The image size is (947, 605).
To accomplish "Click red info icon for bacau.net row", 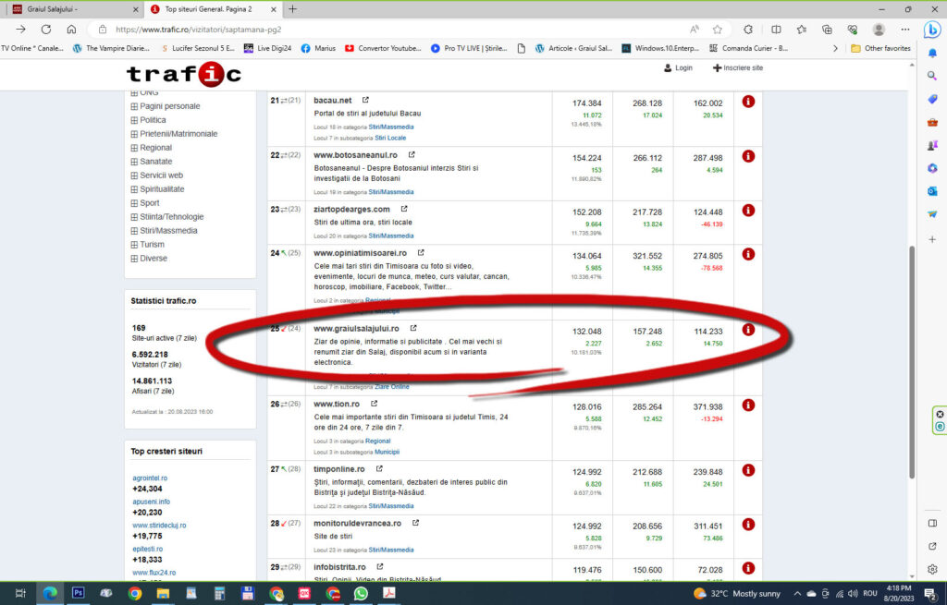I will point(748,102).
